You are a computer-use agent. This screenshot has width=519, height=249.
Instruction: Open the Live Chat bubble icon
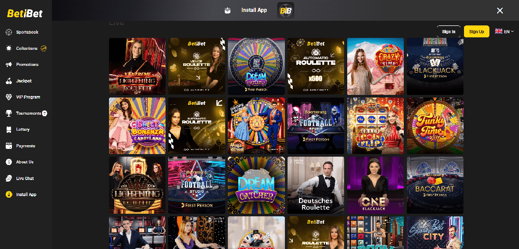[x=9, y=178]
